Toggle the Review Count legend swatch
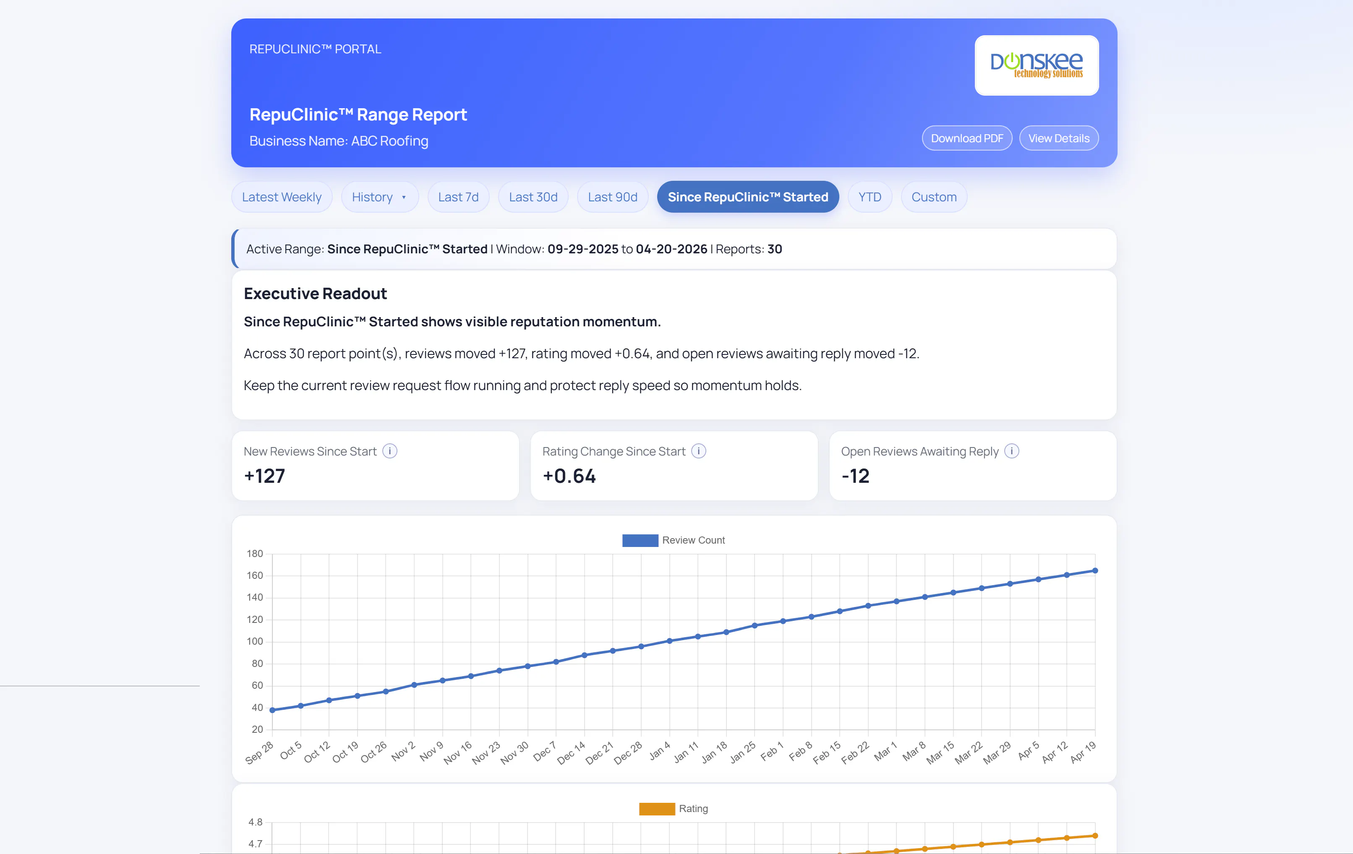 [640, 540]
